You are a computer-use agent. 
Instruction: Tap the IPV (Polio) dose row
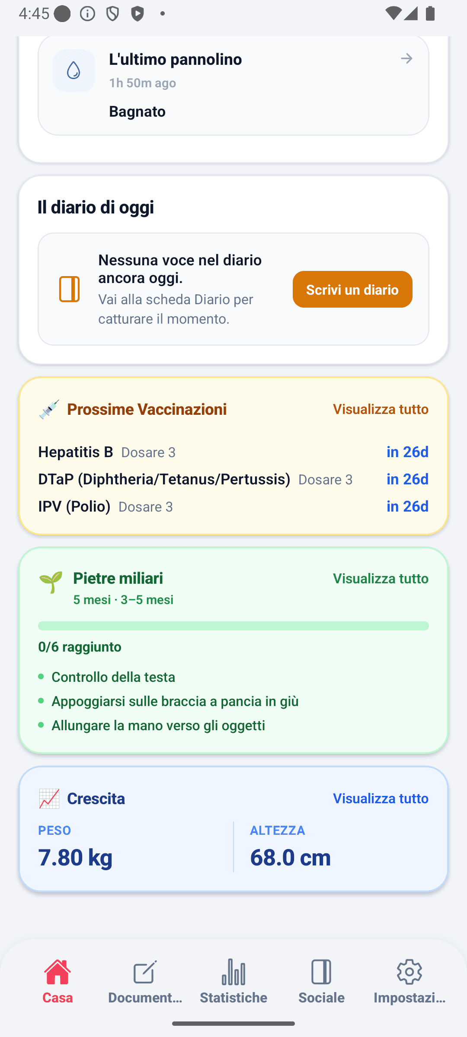click(233, 506)
